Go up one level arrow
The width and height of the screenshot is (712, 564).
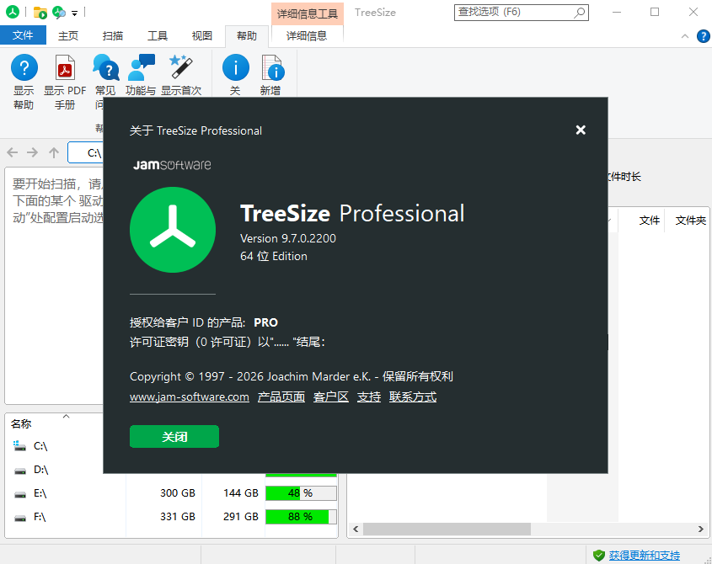[x=54, y=152]
